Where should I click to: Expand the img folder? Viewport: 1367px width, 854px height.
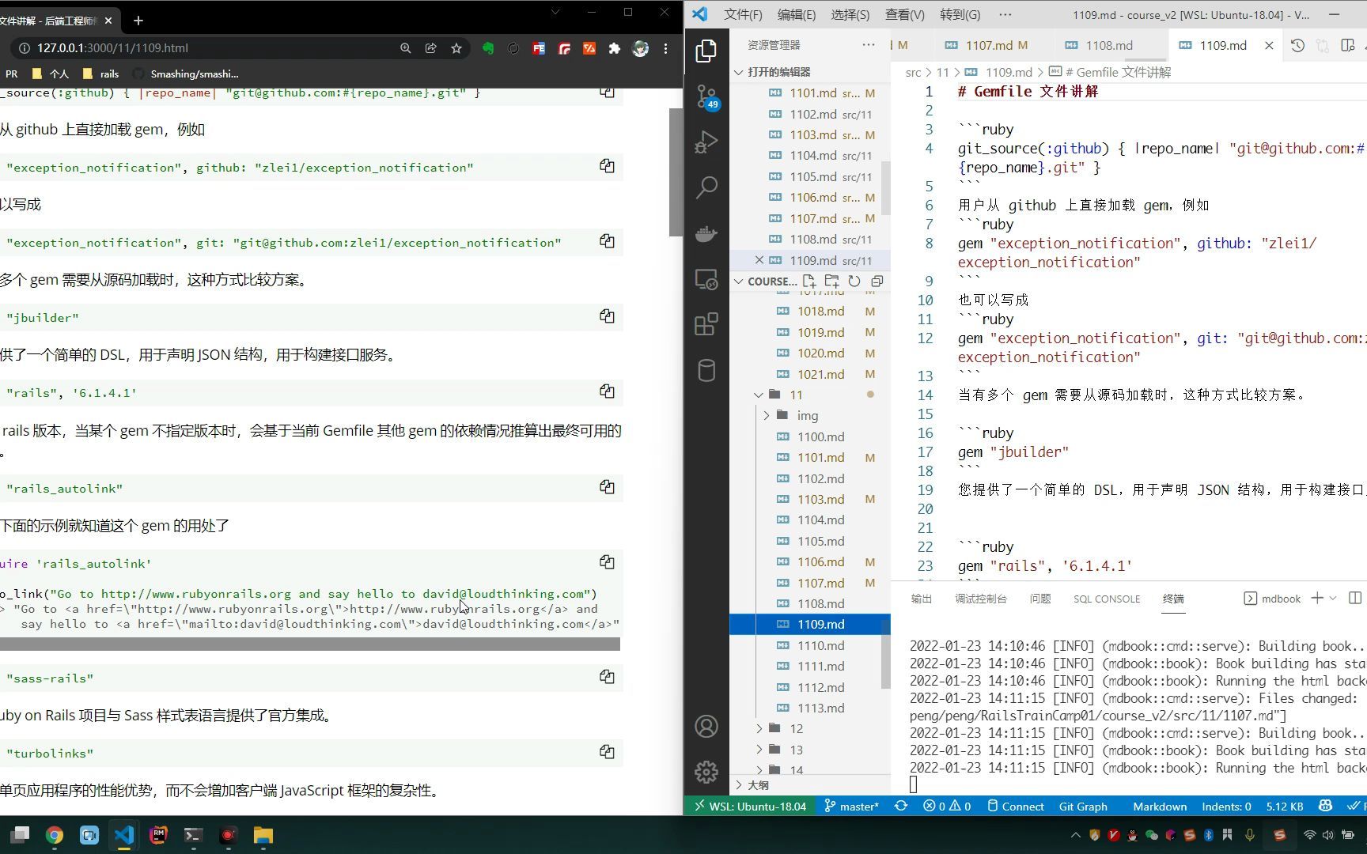click(807, 416)
